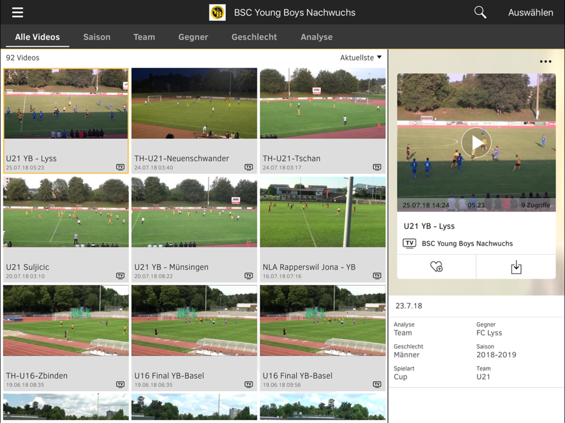Add video to favorites with heart icon
Screen dimensions: 565x423
tap(436, 267)
